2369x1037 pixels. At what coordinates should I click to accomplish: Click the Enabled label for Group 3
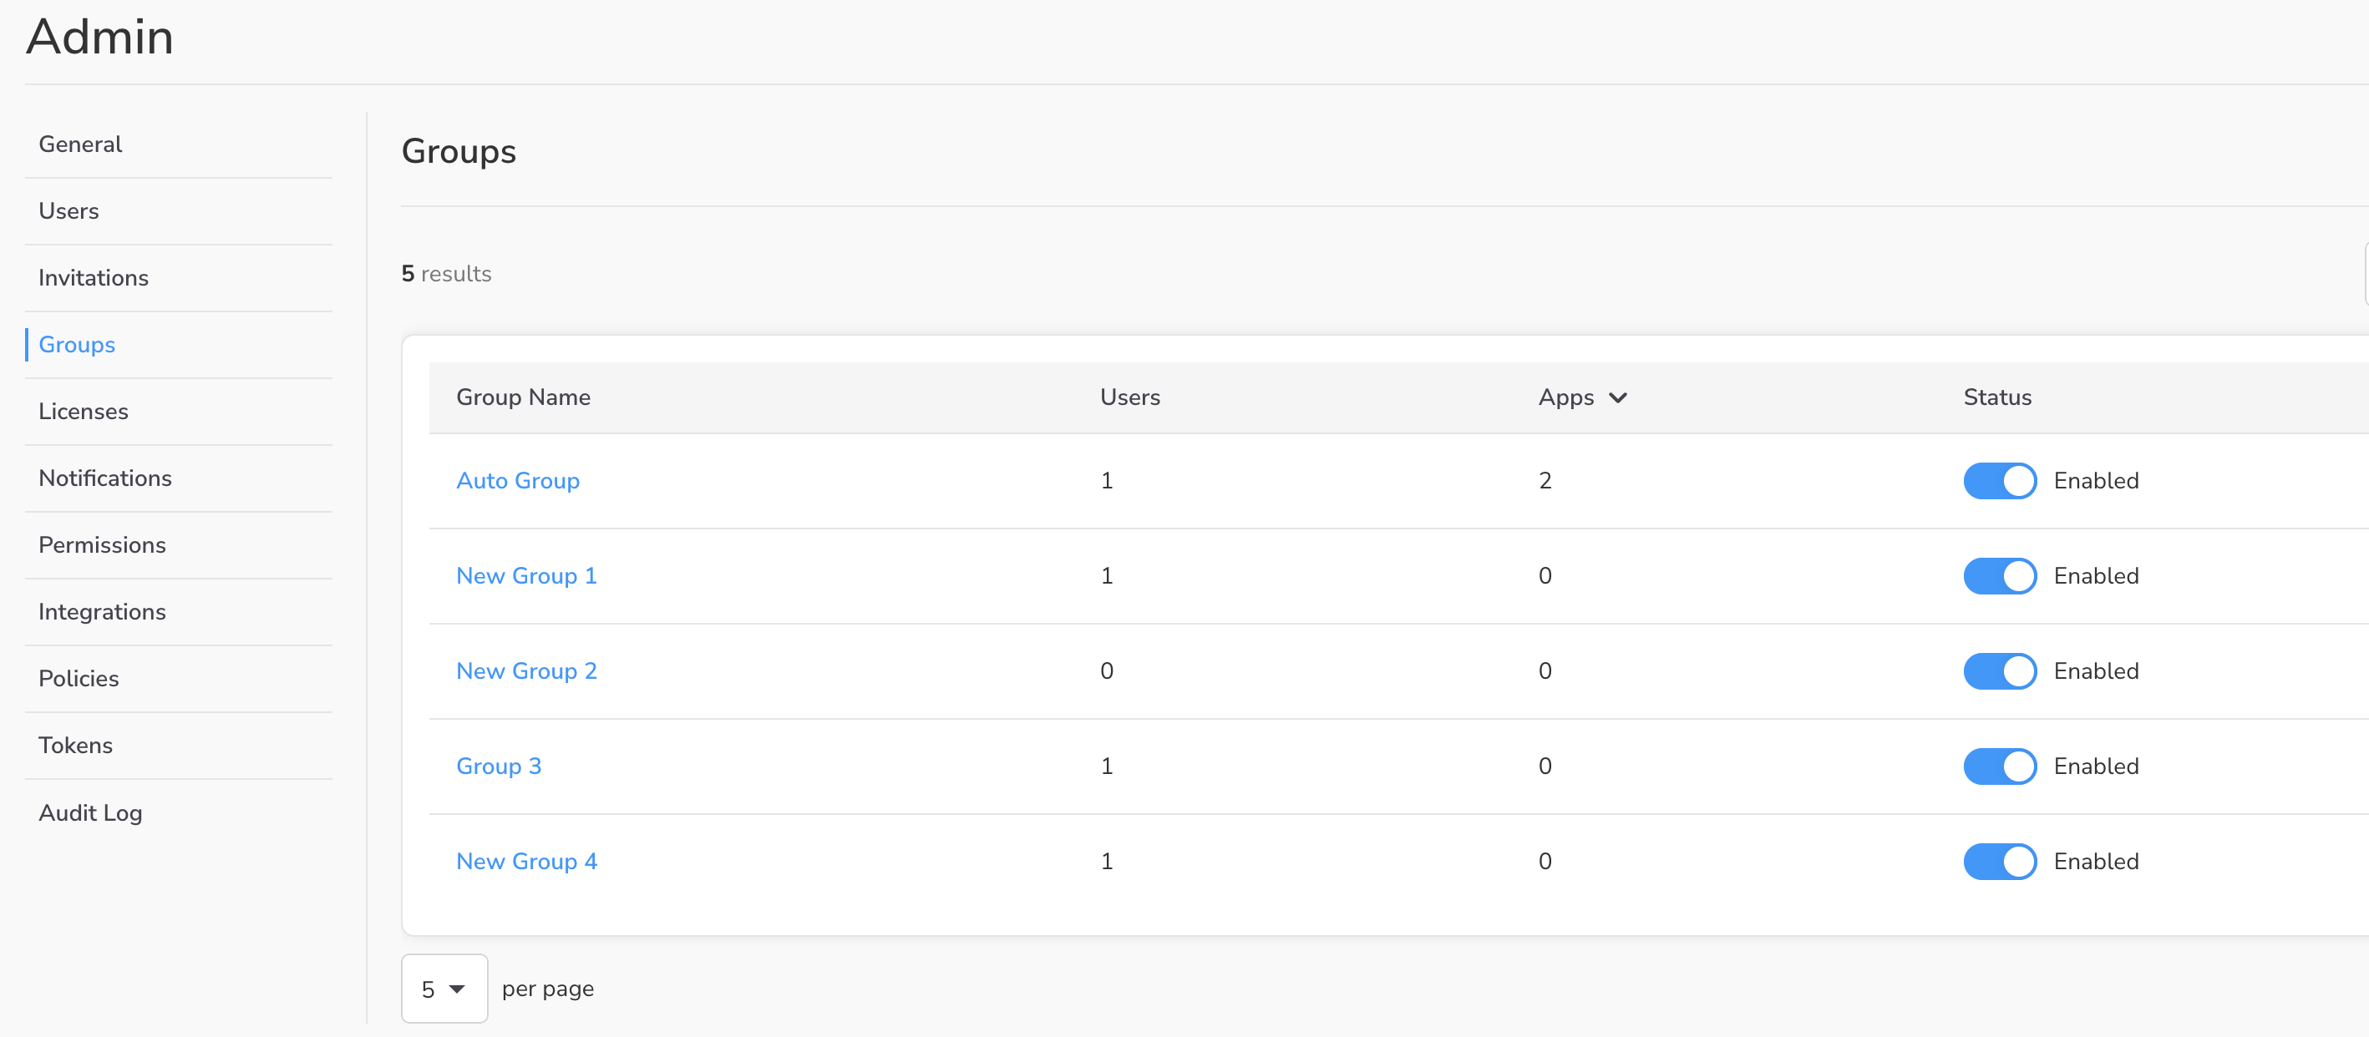click(2097, 766)
